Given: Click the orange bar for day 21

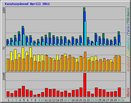Looking at the screenshot, I should (85, 62).
